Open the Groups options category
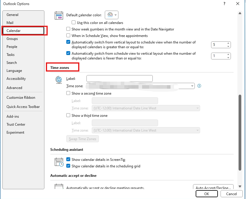 (x=23, y=39)
